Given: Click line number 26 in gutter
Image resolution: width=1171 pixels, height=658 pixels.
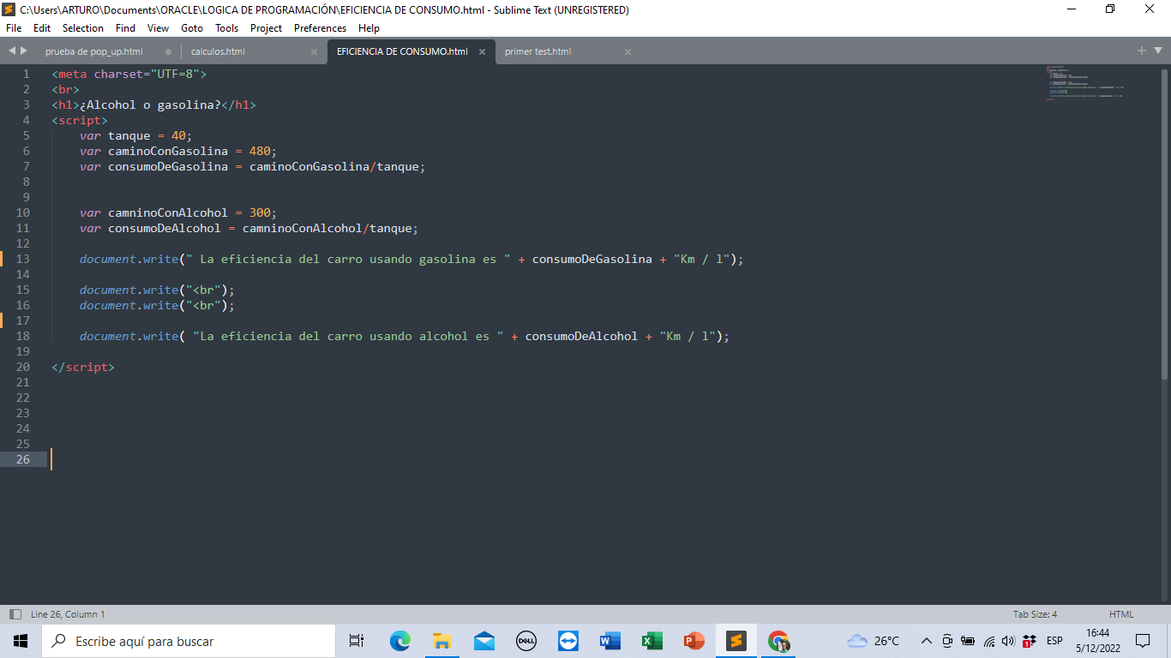Looking at the screenshot, I should (x=22, y=459).
